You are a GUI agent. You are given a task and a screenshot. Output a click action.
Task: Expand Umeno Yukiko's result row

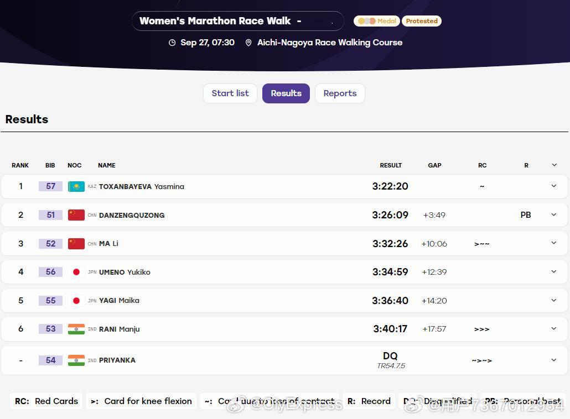click(553, 271)
